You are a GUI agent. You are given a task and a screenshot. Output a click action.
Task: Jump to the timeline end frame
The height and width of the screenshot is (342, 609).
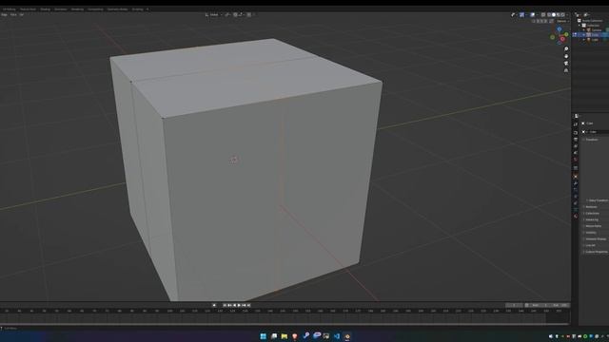(248, 305)
